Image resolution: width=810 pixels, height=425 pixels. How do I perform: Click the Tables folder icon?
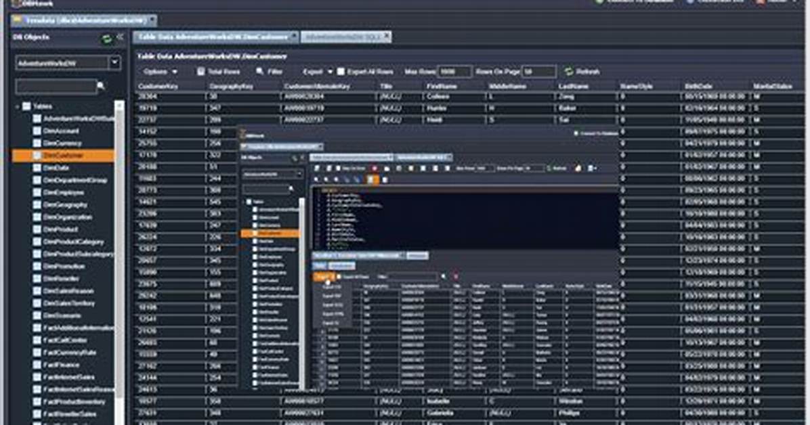point(26,106)
